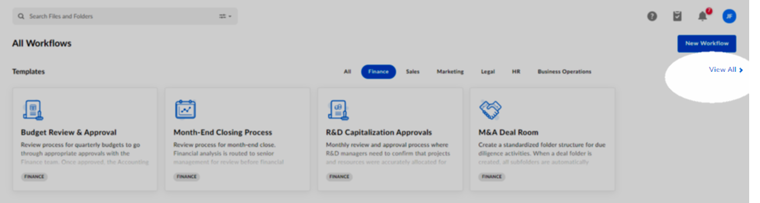Click the Budget Review & Approval template icon
Viewport: 760px width, 203px height.
tap(33, 110)
